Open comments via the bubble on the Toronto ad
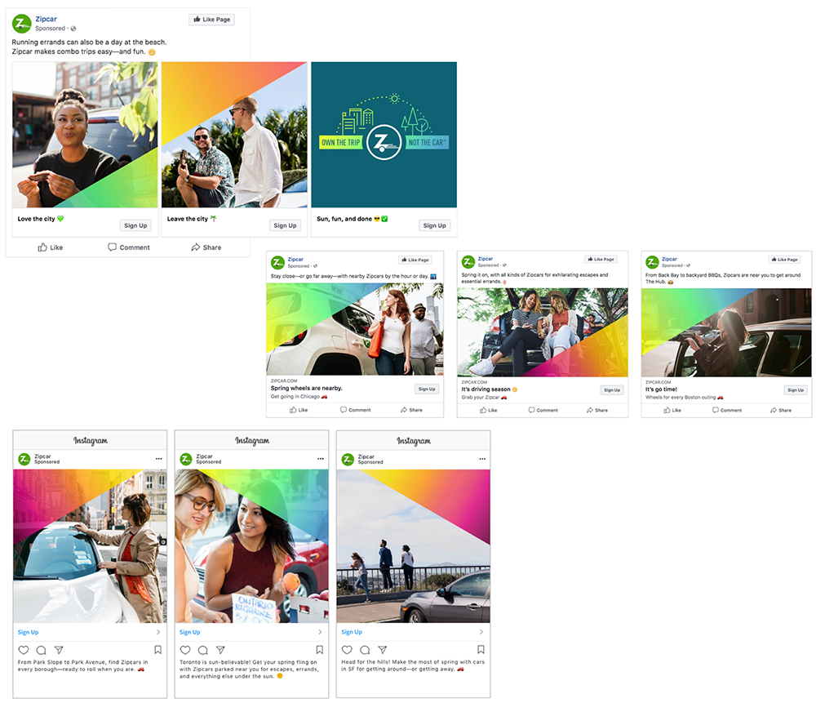The width and height of the screenshot is (816, 712). click(x=203, y=650)
